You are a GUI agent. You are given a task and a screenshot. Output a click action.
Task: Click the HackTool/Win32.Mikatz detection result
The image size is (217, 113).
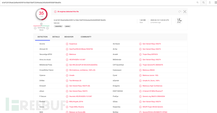tap(81, 49)
